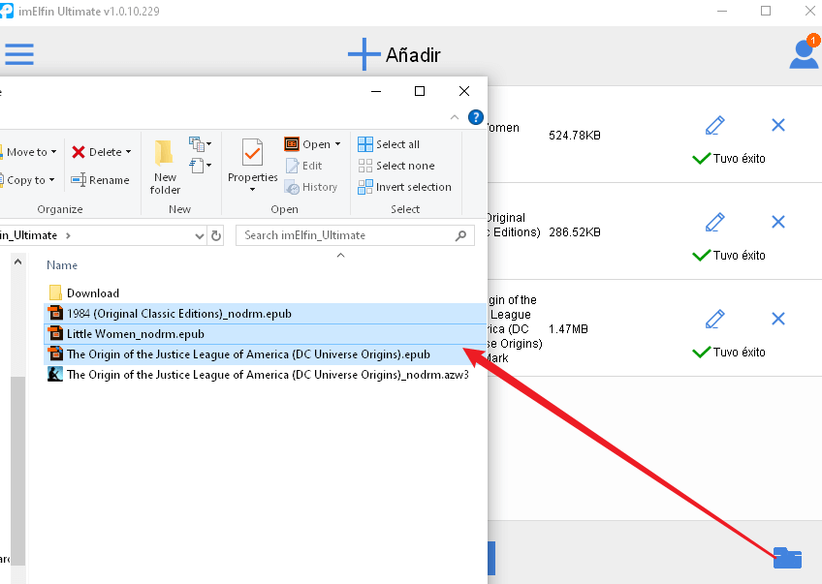Screen dimensions: 822x584
Task: Click the navigation pane scrollbar thumb
Action: coord(17,471)
